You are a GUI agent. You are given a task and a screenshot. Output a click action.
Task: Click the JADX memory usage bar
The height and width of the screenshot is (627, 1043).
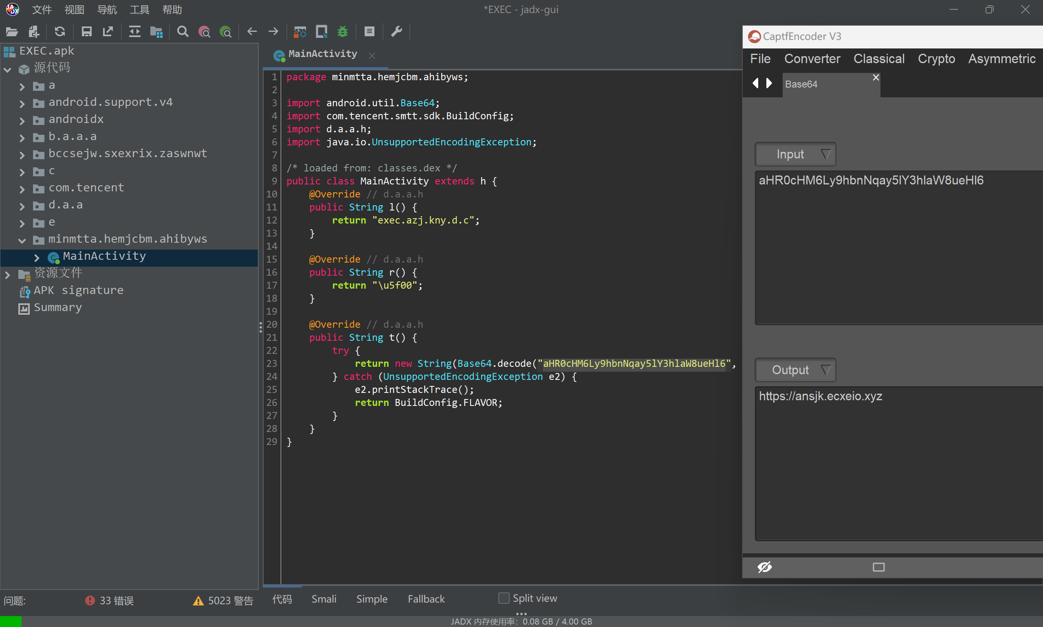(x=521, y=622)
